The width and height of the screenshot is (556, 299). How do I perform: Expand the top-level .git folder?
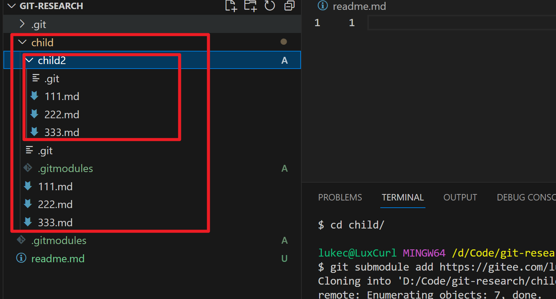(x=22, y=24)
